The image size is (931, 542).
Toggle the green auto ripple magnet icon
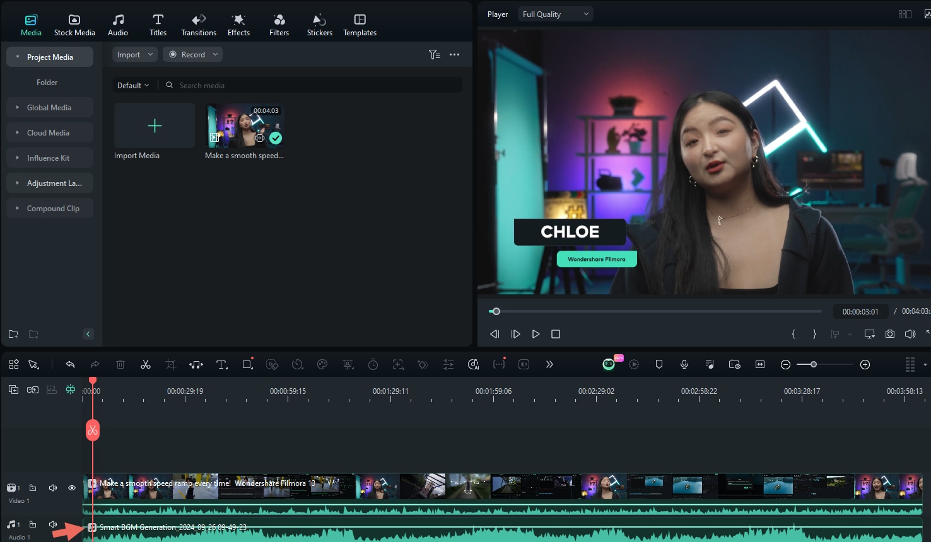71,389
